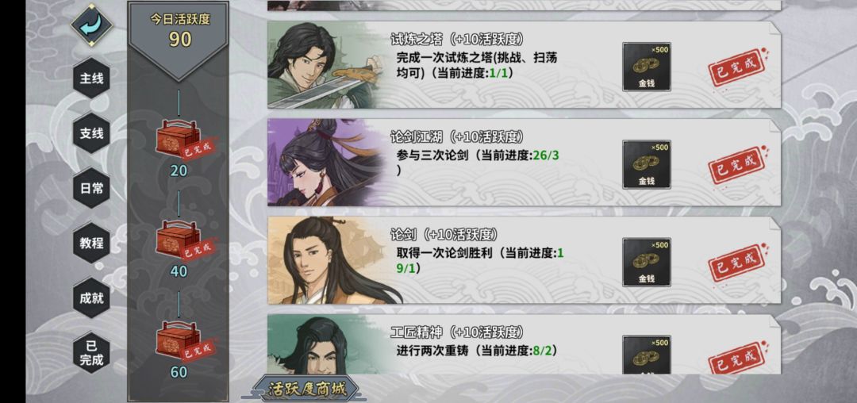
Task: Click 已完成 stamp on 论剑江湖 quest
Action: pyautogui.click(x=739, y=165)
